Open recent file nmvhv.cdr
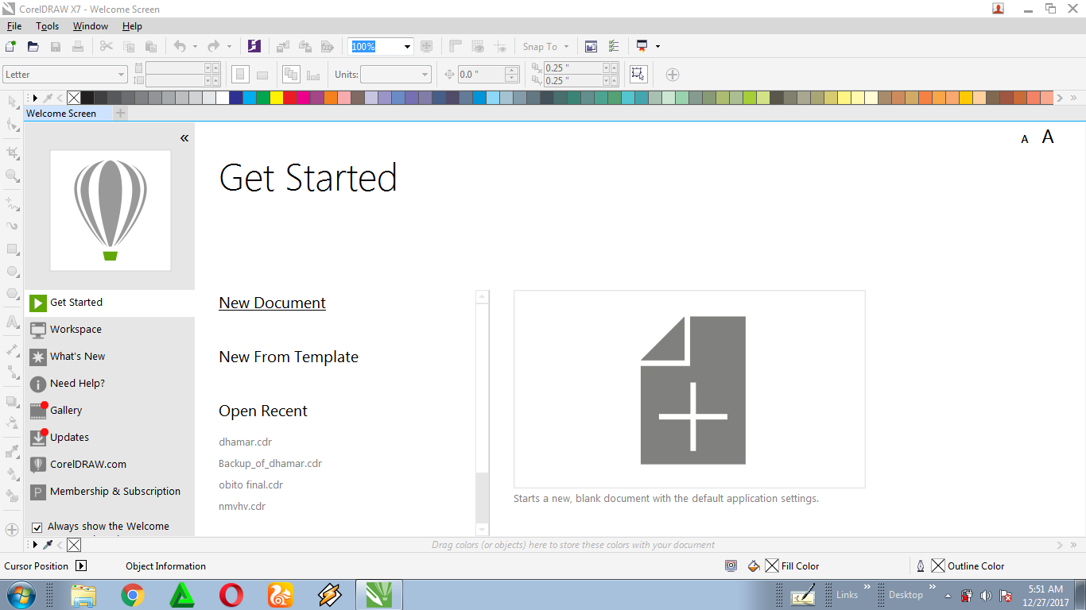This screenshot has height=610, width=1086. [242, 506]
